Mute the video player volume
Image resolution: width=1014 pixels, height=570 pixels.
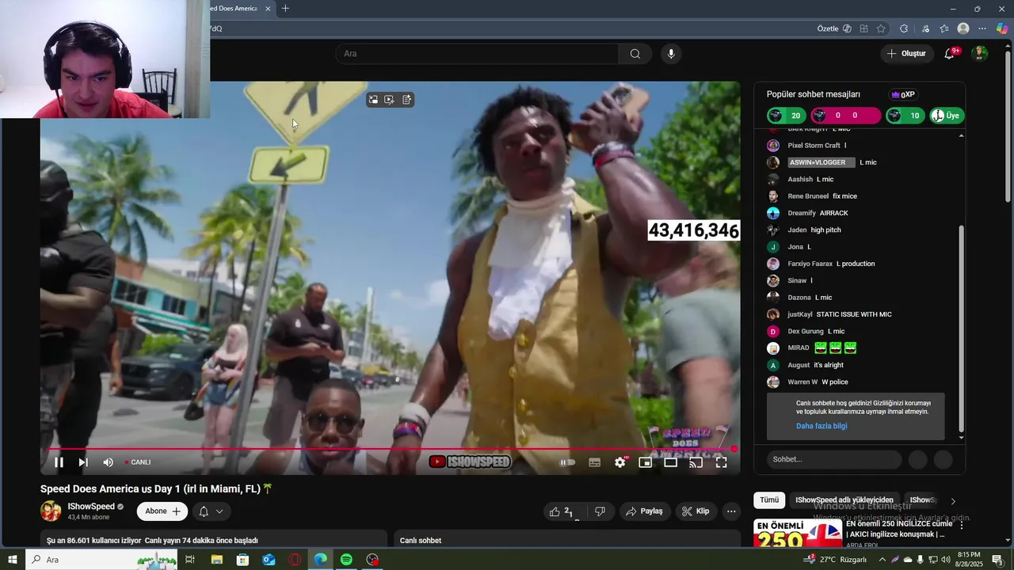pos(109,462)
